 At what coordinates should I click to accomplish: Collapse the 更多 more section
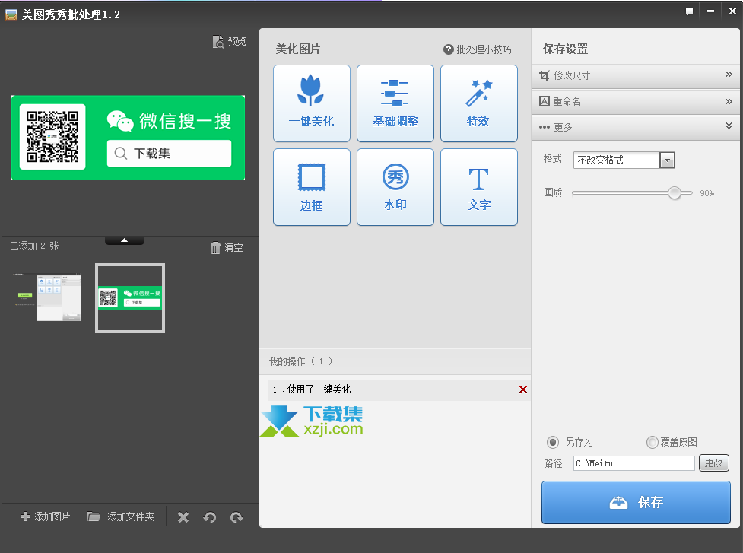click(x=636, y=127)
